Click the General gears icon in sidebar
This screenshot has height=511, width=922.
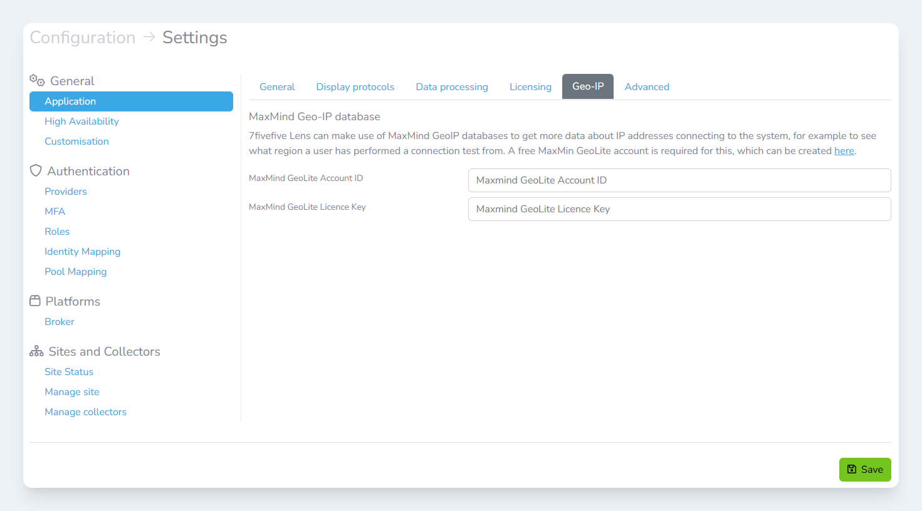(37, 81)
